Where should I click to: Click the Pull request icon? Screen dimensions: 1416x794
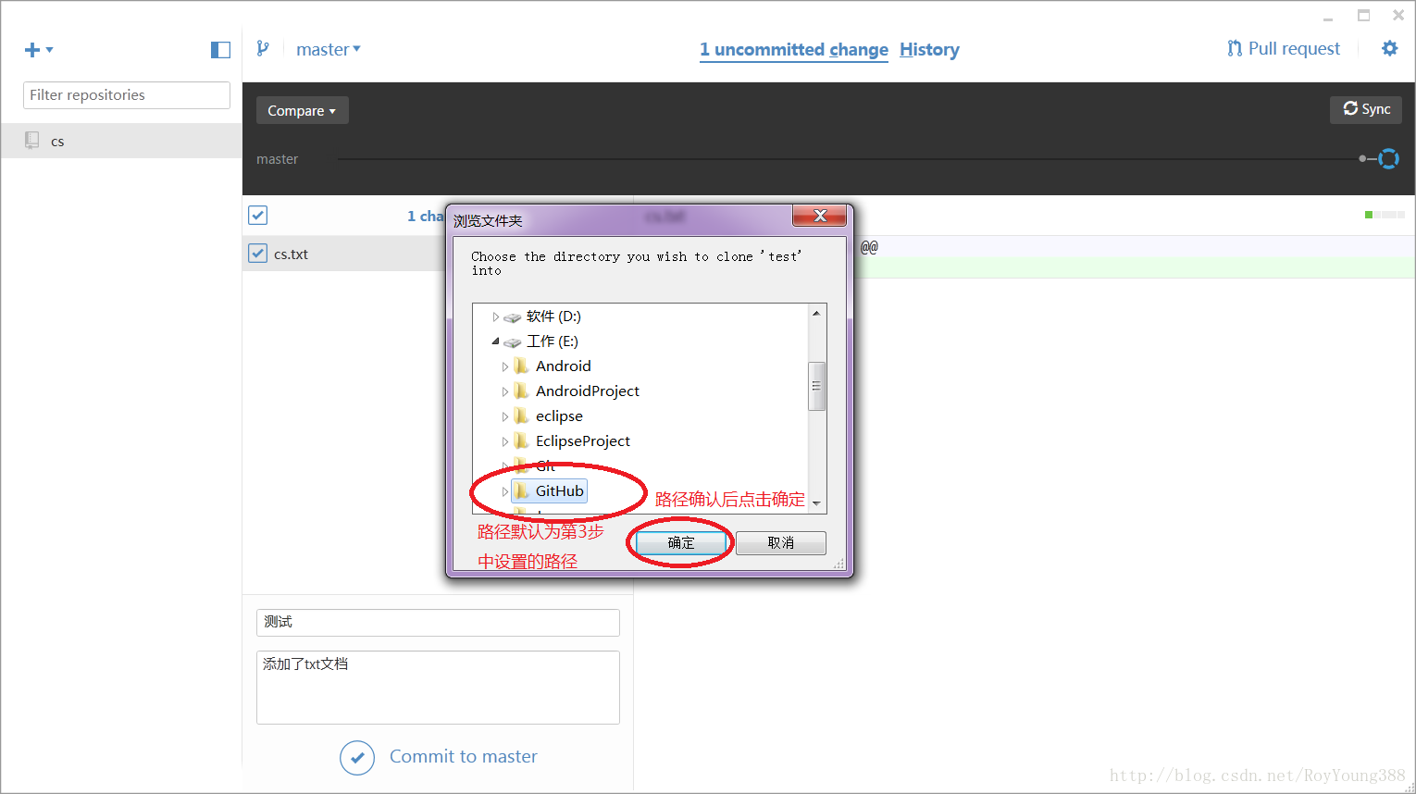tap(1235, 48)
